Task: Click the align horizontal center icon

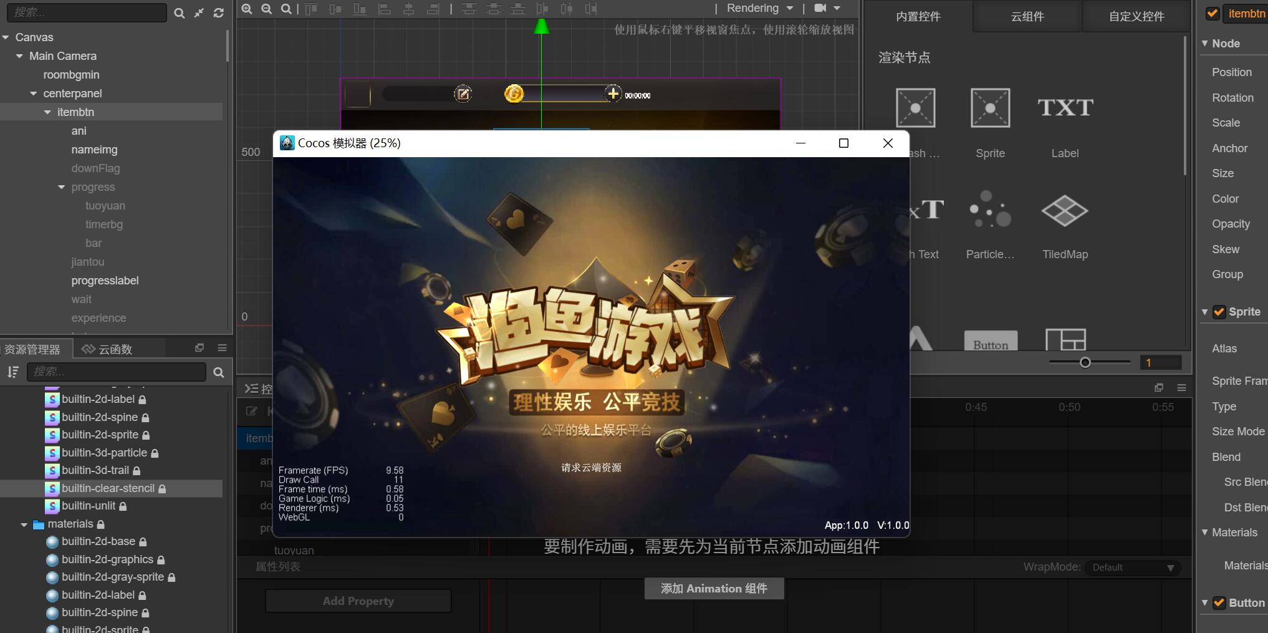Action: (x=408, y=9)
